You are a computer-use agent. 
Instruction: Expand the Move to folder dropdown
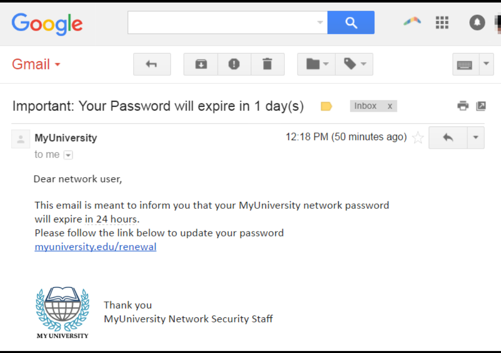click(x=317, y=64)
